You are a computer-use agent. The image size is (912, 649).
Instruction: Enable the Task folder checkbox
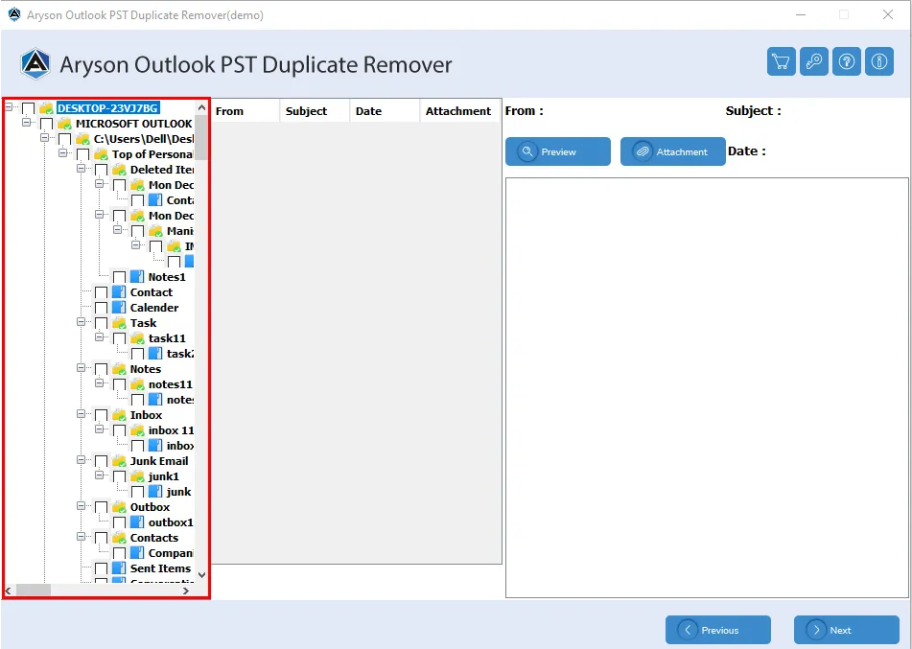(x=102, y=323)
